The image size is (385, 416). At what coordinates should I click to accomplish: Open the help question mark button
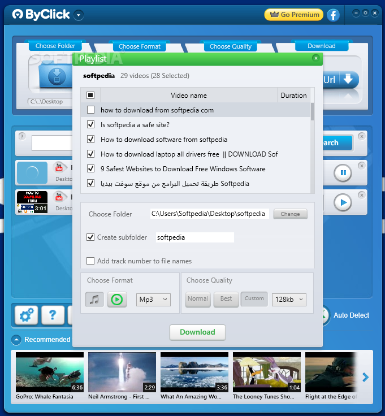click(53, 315)
